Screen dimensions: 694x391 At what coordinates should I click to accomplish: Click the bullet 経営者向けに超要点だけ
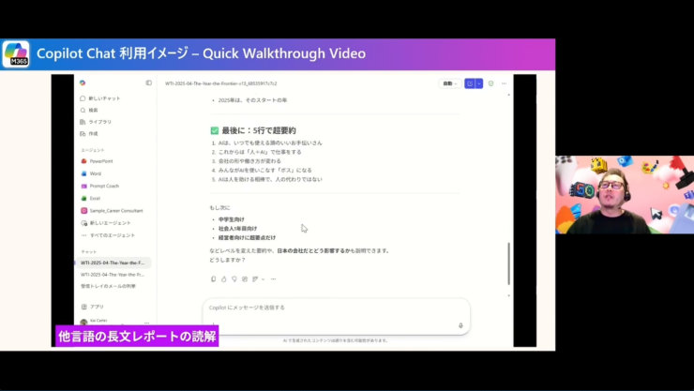tap(247, 238)
